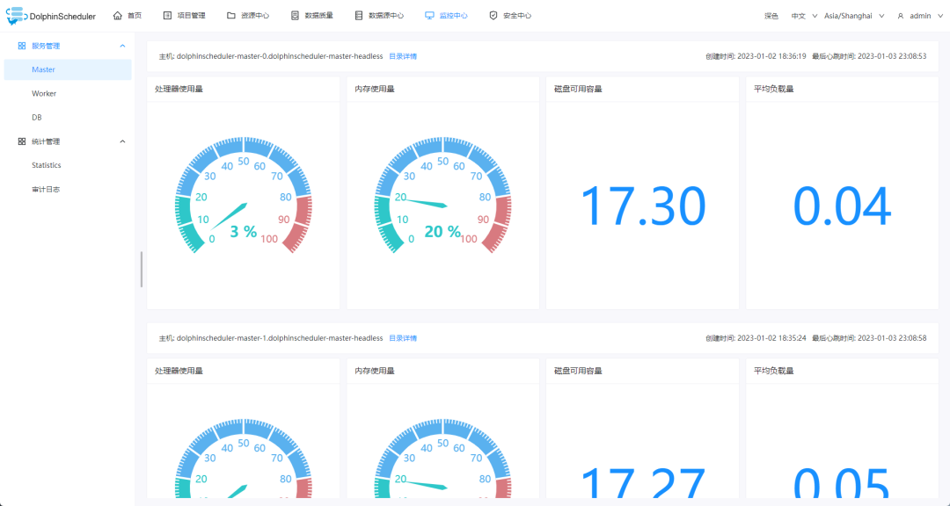The width and height of the screenshot is (950, 506).
Task: Click master-0 hostname text
Action: 280,56
